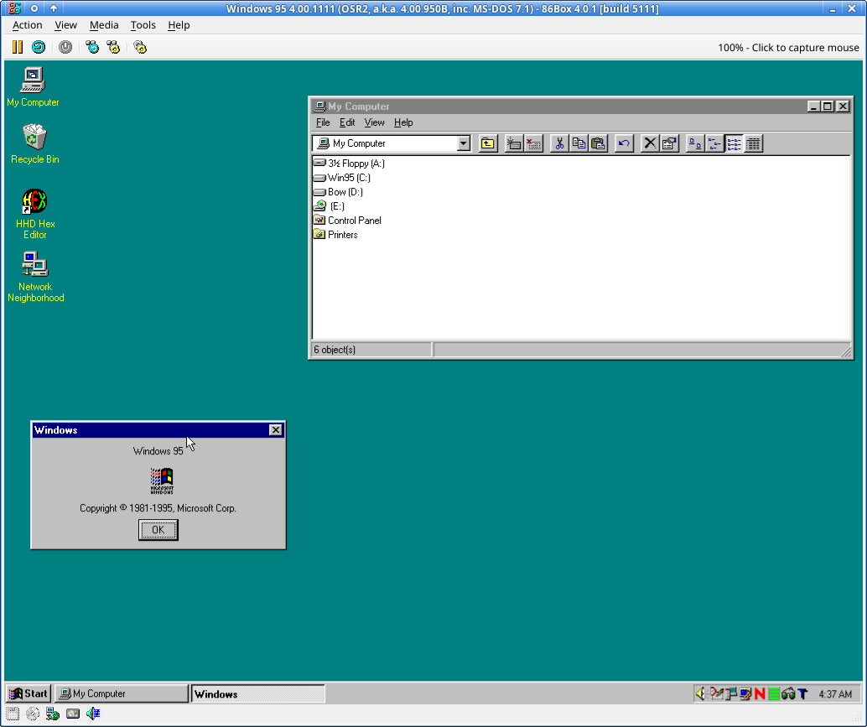Open the 86Box Action menu
Viewport: 867px width, 727px height.
point(27,25)
